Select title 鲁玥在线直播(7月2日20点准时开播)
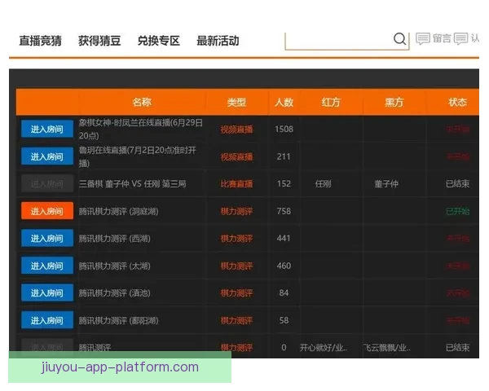Screen dimensions: 489x391 coord(137,156)
